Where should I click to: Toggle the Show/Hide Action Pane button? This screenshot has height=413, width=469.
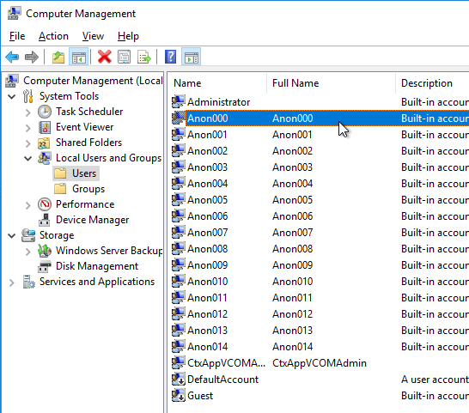[192, 57]
